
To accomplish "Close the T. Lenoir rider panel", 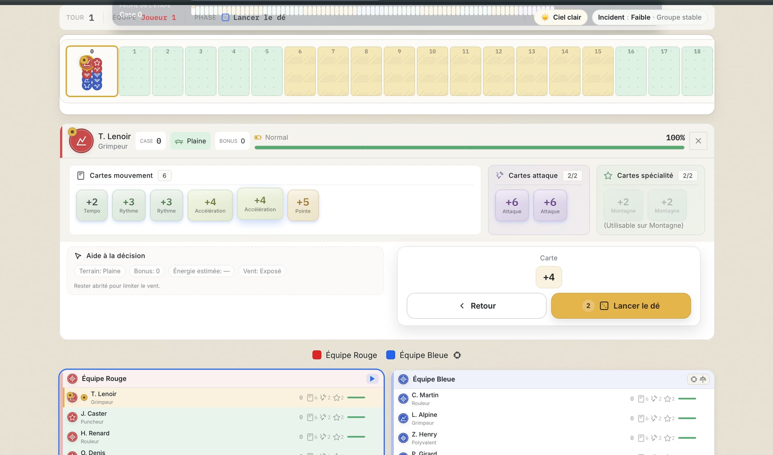I will pyautogui.click(x=698, y=141).
